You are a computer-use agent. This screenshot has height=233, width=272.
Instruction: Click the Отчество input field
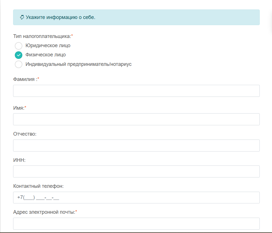pos(136,146)
